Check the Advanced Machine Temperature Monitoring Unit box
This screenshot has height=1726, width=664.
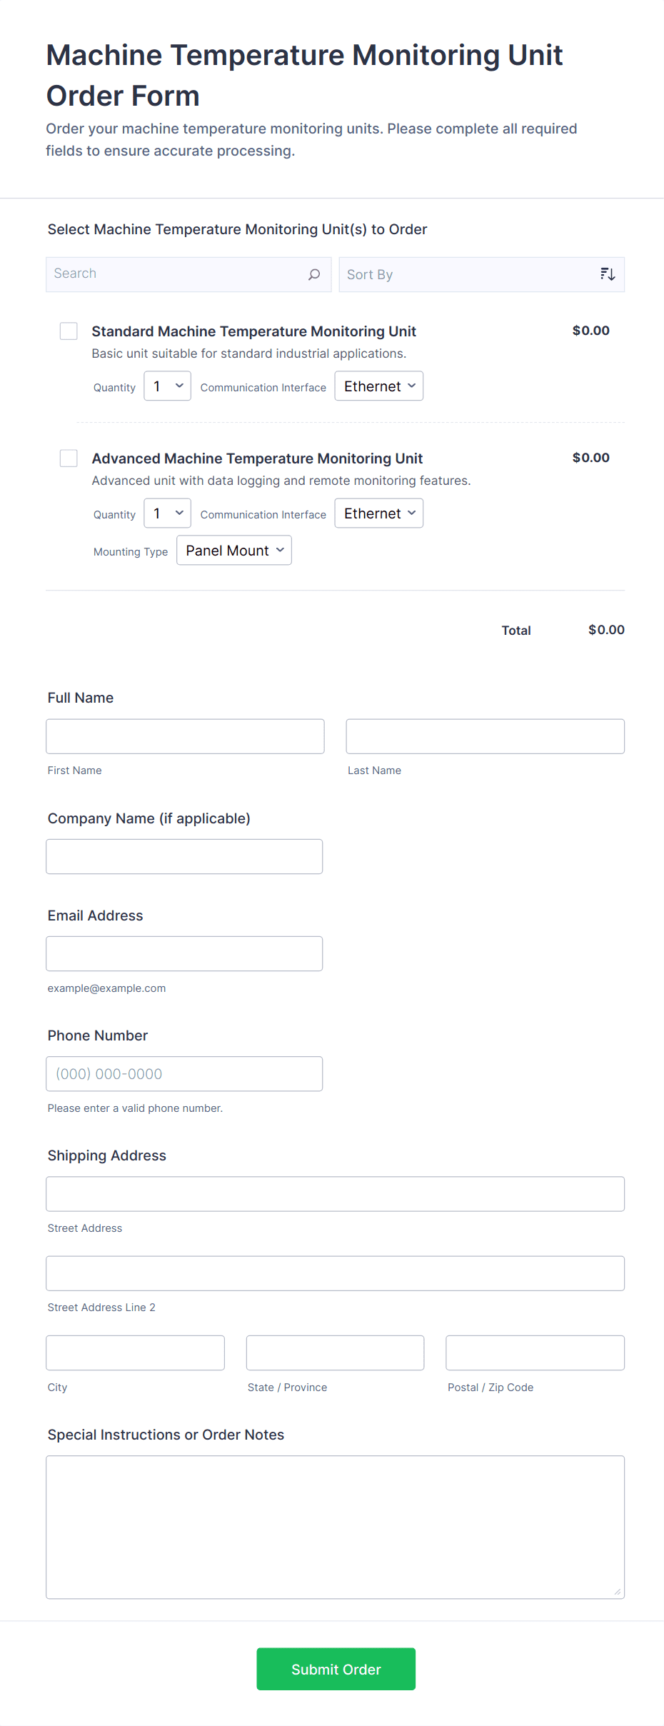69,458
